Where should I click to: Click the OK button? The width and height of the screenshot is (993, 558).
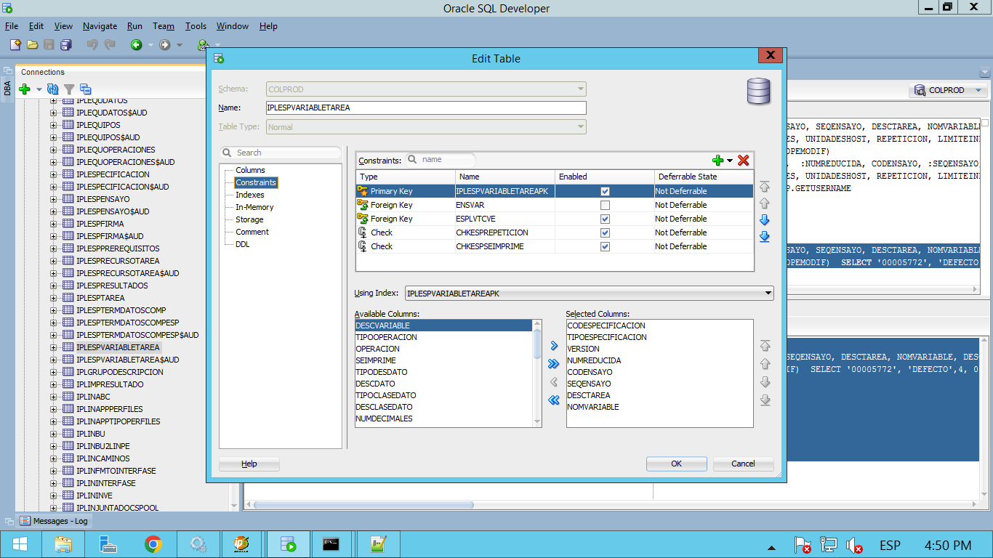tap(676, 464)
